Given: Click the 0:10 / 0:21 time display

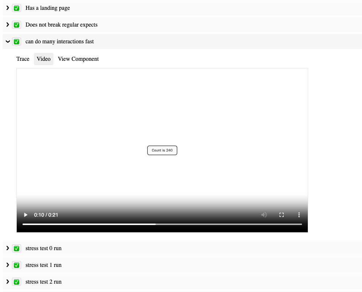Looking at the screenshot, I should (46, 215).
